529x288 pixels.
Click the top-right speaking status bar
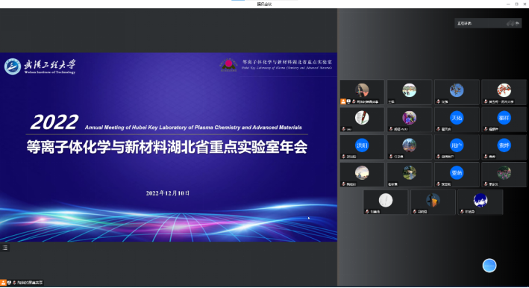pyautogui.click(x=488, y=23)
